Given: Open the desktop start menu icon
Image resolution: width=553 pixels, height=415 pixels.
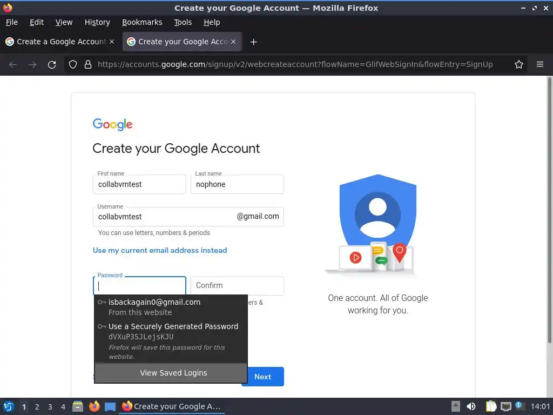Looking at the screenshot, I should [x=9, y=406].
